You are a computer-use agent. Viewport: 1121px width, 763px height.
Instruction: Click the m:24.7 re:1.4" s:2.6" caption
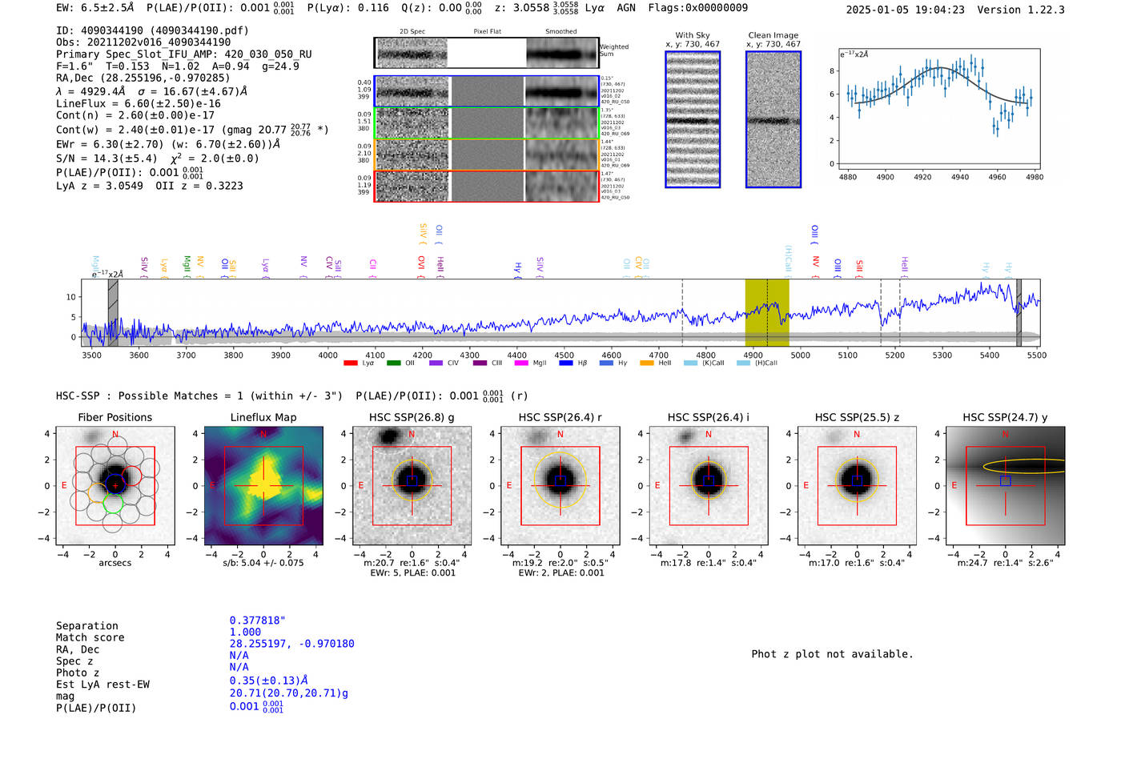click(1006, 563)
